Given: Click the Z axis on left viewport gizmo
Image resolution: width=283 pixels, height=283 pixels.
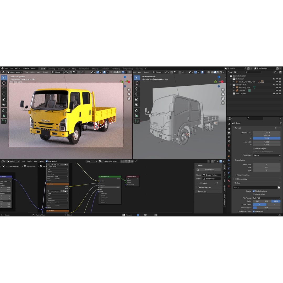Looking at the screenshot, I should pyautogui.click(x=125, y=77).
